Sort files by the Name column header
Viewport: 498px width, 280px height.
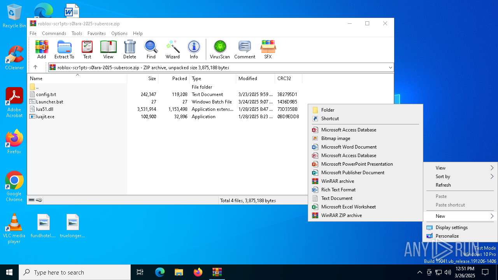(77, 79)
